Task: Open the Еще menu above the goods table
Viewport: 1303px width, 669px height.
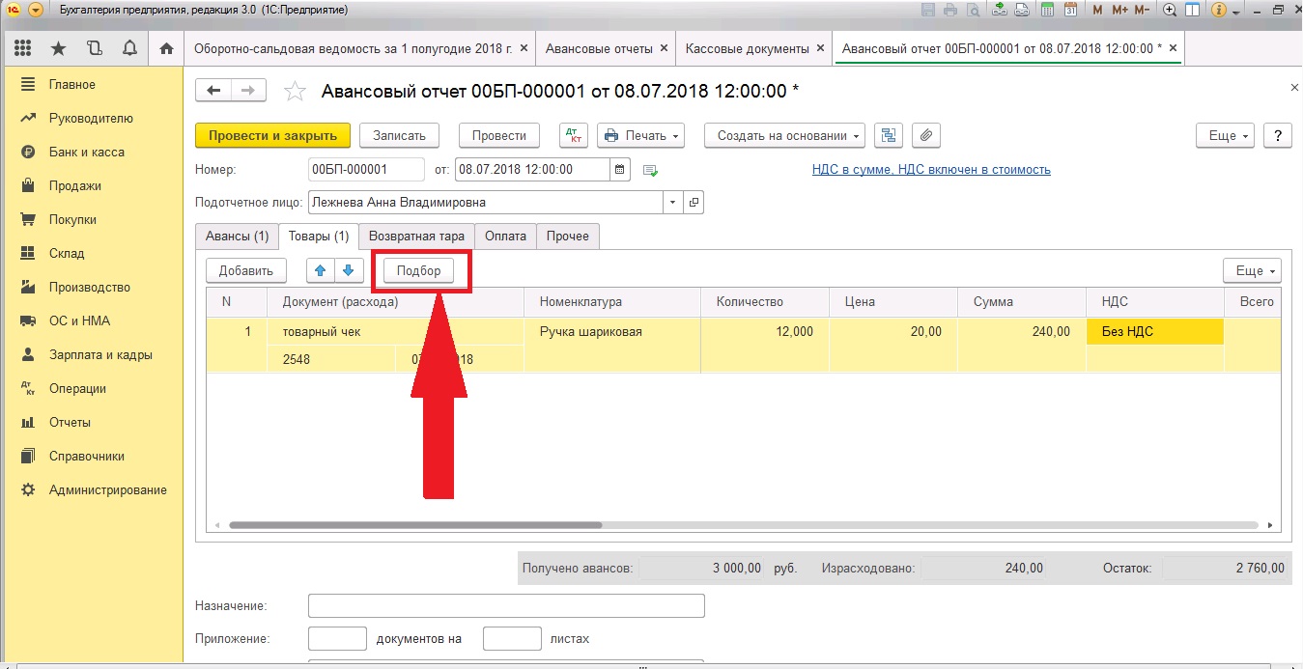Action: pos(1252,270)
